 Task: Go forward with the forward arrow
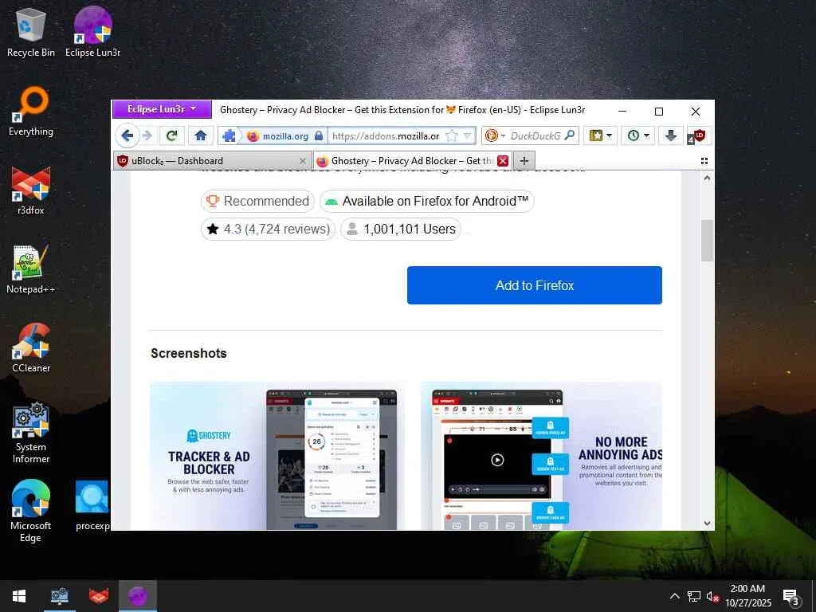pyautogui.click(x=147, y=135)
